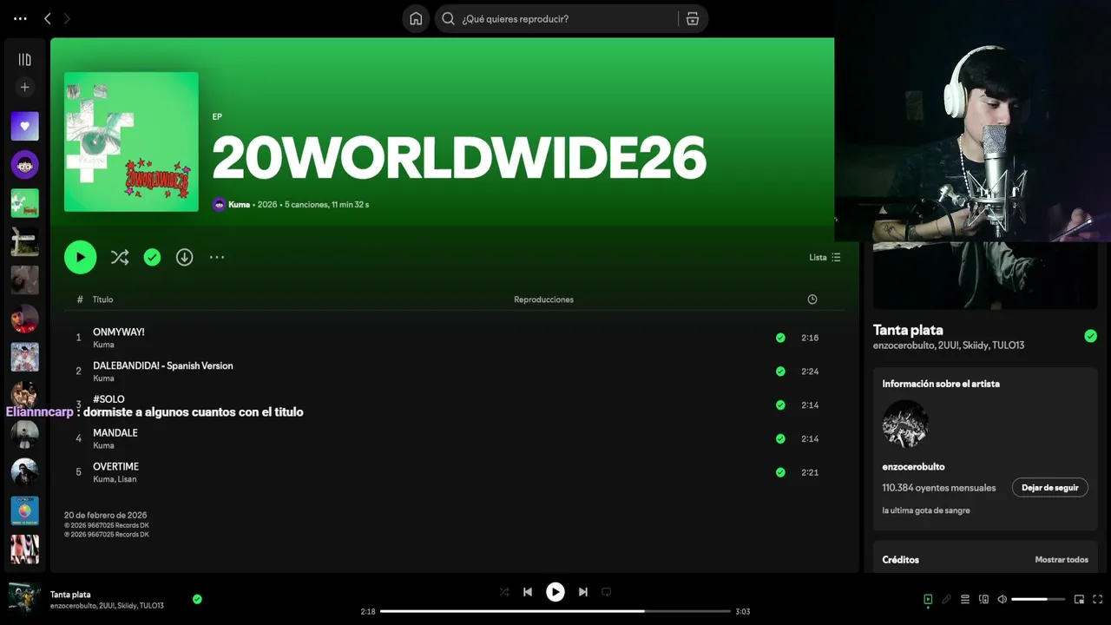Sort by the duration clock column
The height and width of the screenshot is (625, 1111).
812,299
